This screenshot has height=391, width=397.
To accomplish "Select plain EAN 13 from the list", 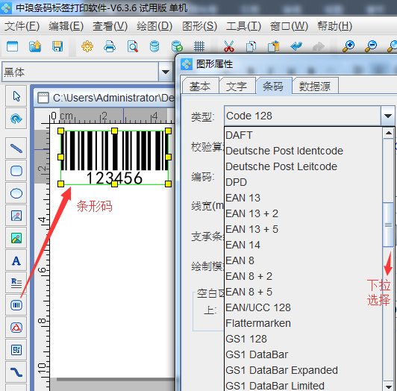I will [x=304, y=198].
